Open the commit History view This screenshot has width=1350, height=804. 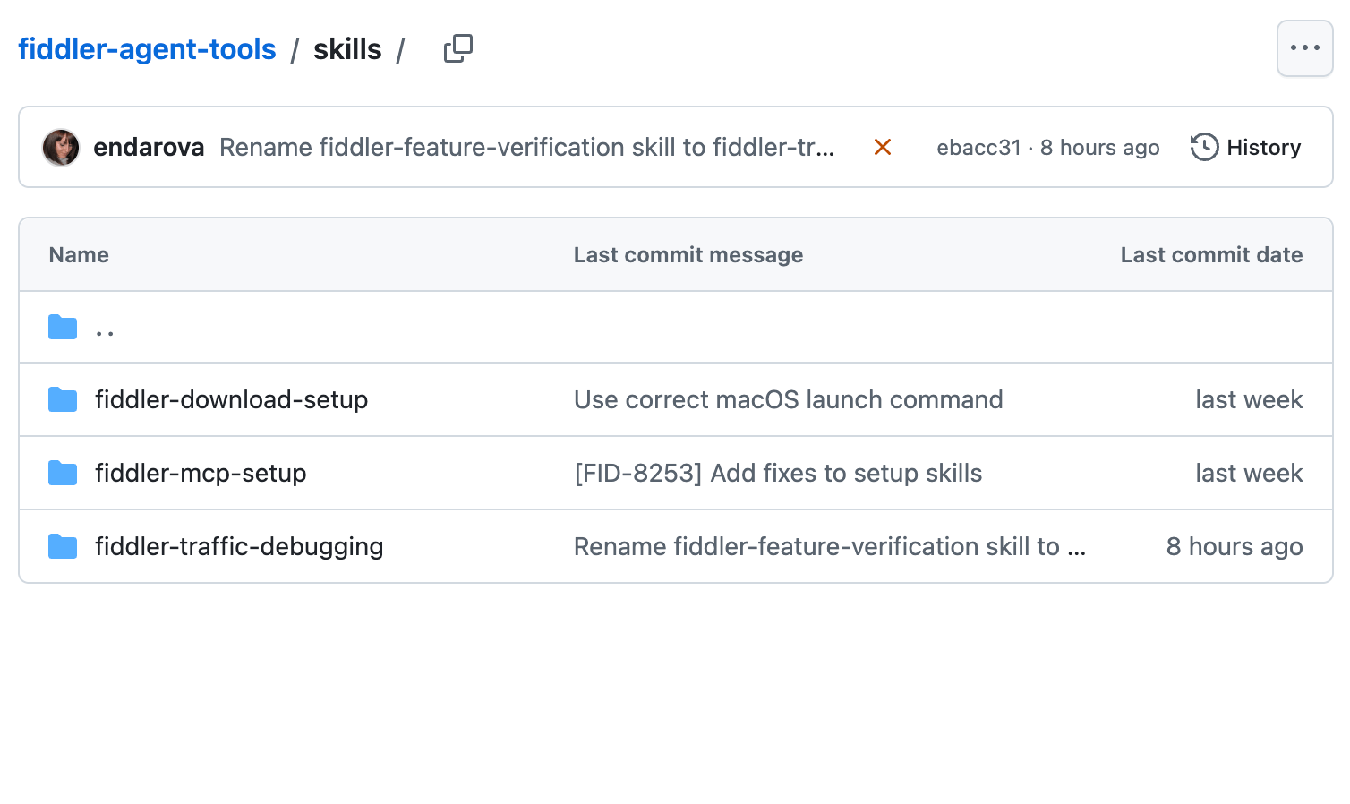1263,147
